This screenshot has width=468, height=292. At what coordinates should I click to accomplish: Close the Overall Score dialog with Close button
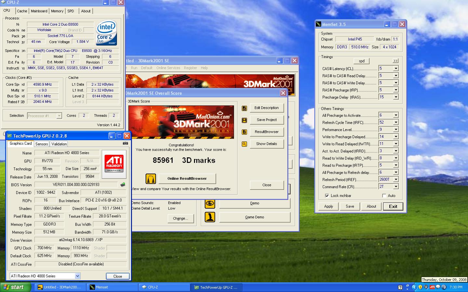266,185
